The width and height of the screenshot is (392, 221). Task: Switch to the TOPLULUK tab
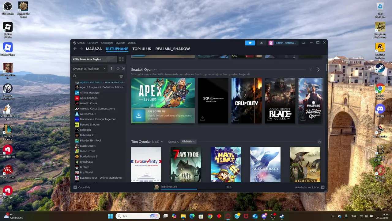click(x=142, y=49)
